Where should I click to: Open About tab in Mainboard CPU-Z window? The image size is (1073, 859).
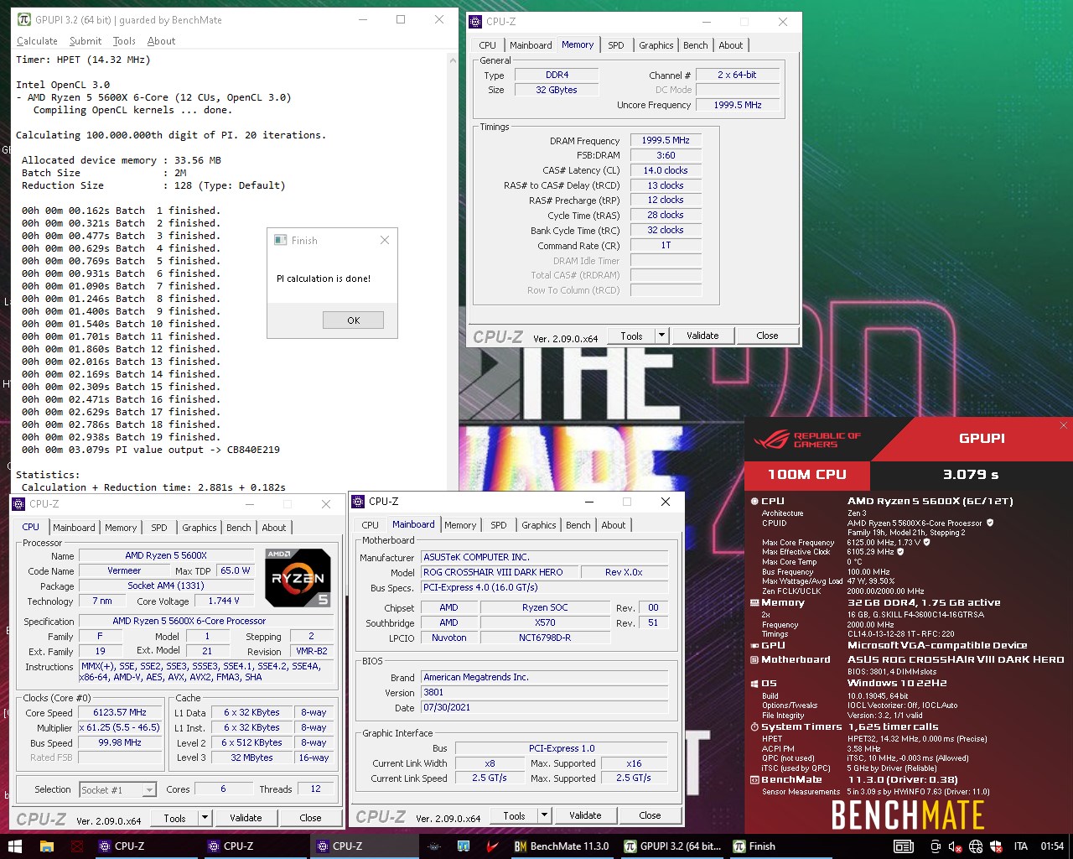click(x=613, y=525)
